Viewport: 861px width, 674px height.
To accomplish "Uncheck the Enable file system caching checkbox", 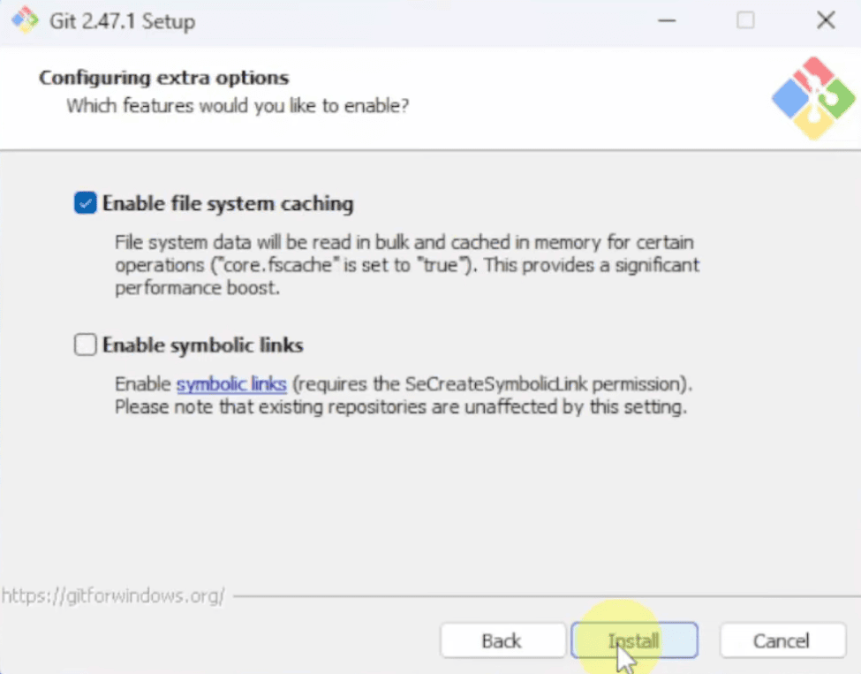I will click(85, 203).
